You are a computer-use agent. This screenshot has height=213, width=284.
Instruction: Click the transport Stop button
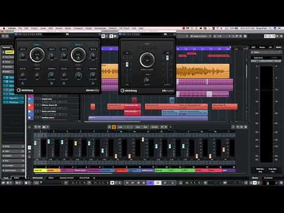pos(158,183)
